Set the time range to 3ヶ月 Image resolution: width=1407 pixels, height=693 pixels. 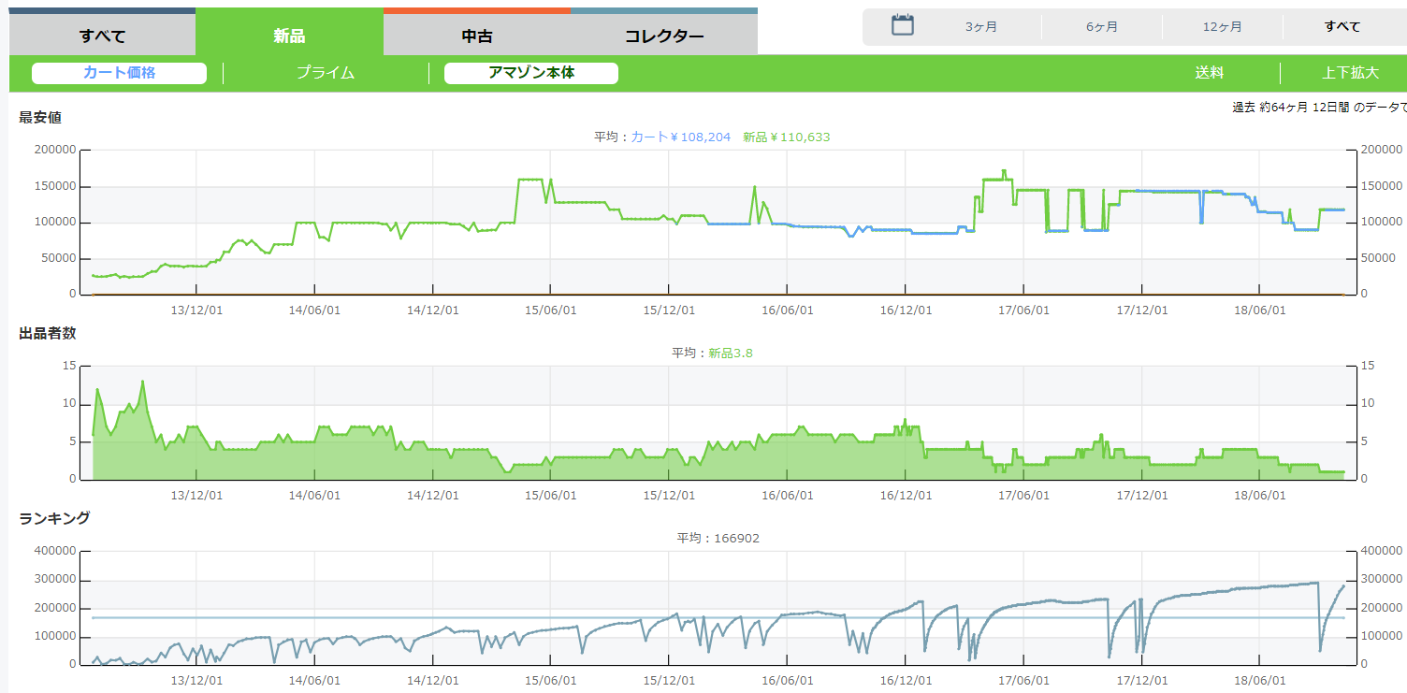(981, 27)
